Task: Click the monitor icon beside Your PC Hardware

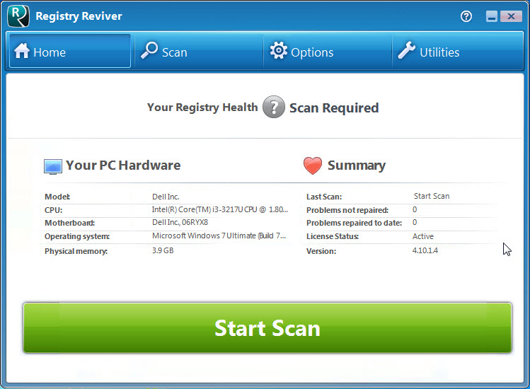Action: [53, 167]
